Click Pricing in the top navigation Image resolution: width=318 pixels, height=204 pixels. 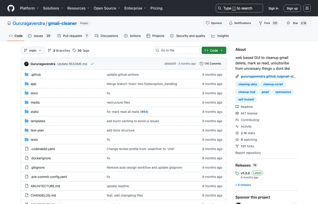[156, 8]
